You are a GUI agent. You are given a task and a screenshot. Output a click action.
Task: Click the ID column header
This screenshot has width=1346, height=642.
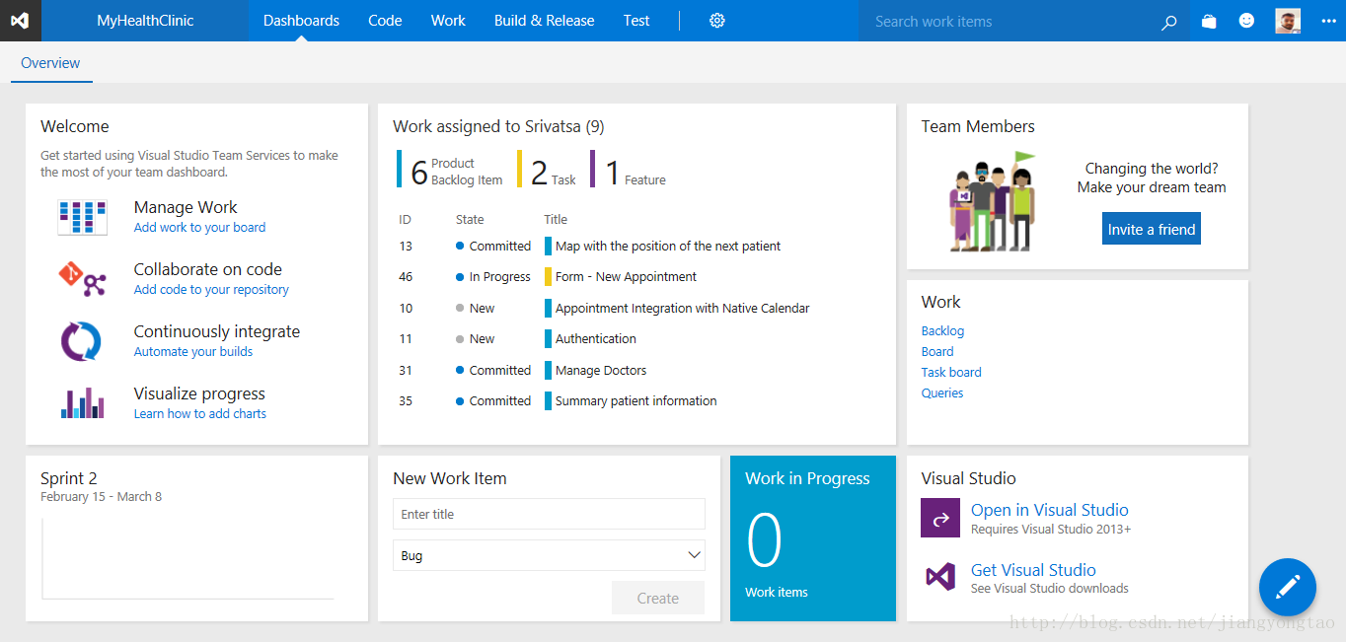tap(405, 220)
